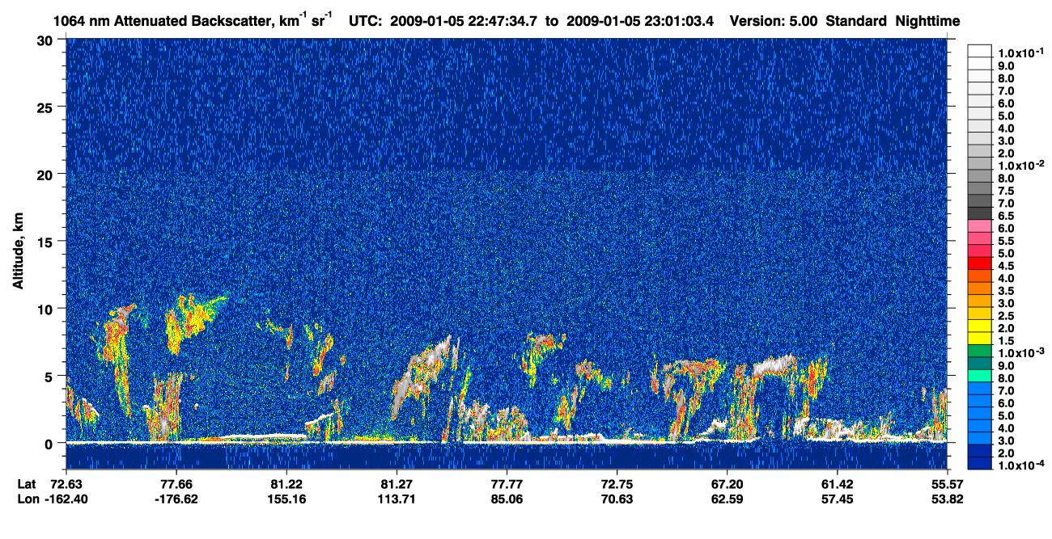1052x539 pixels.
Task: Pick the mint green swatch beside the 8.0 label
Action: (980, 375)
